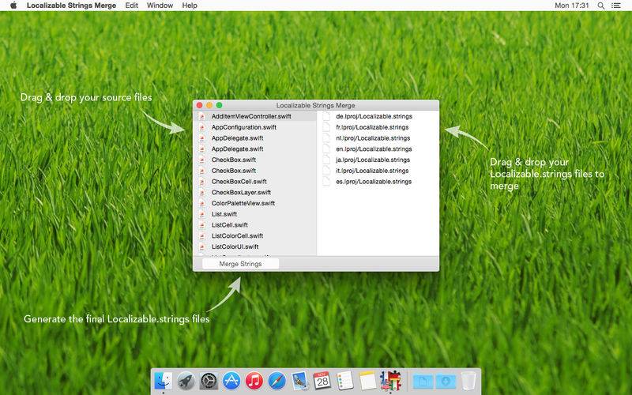This screenshot has height=395, width=632.
Task: Select CheckBoxLayer.swift row
Action: (254, 192)
